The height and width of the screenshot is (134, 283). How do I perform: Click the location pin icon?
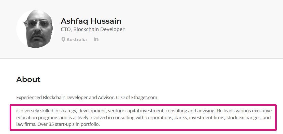[63, 39]
